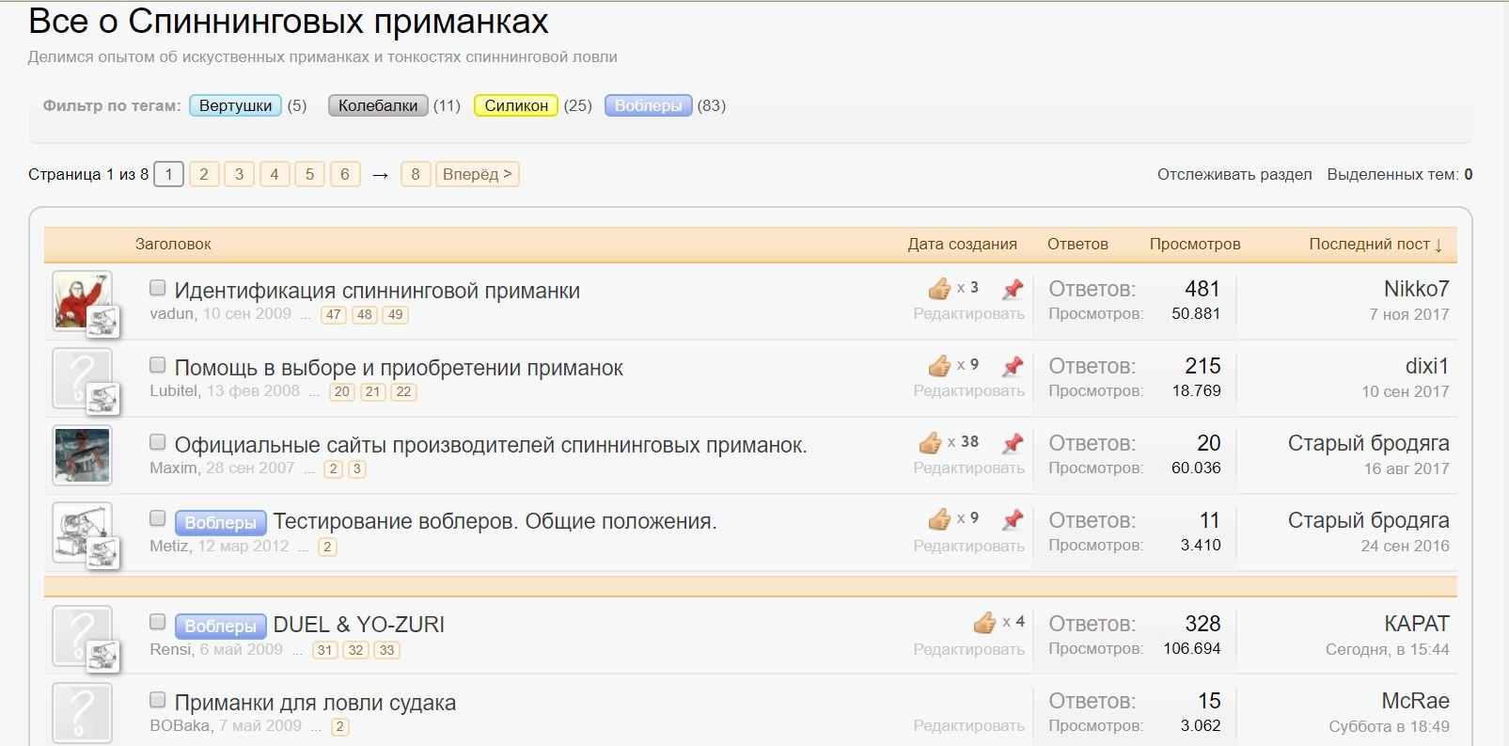The width and height of the screenshot is (1509, 746).
Task: Click thumbs-up icon on Идентификация спиннинговой приманки thread
Action: (x=939, y=289)
